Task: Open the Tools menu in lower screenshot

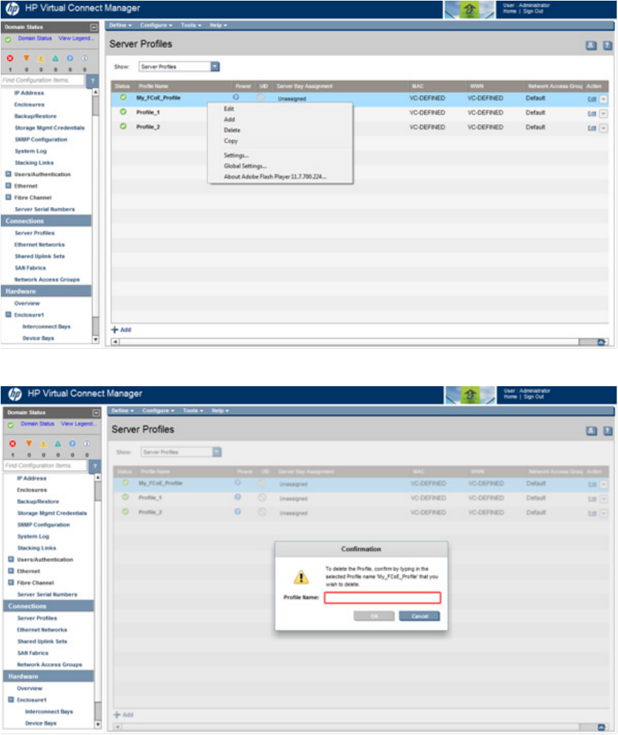Action: [193, 410]
